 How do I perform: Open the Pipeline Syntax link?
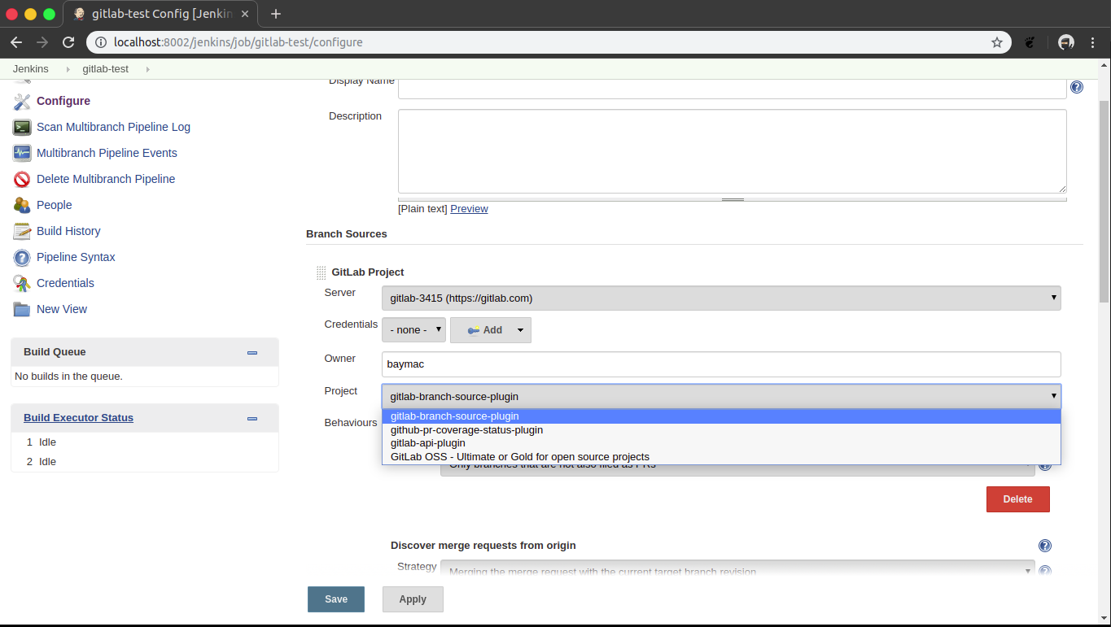click(76, 257)
